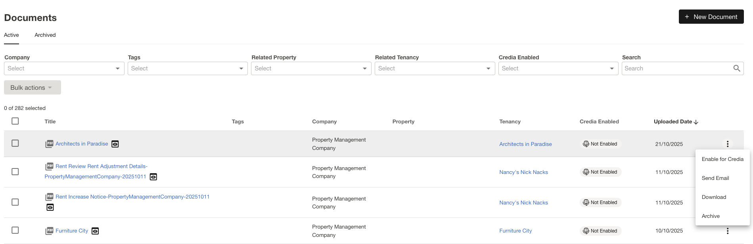Click into the Search input field
Viewport: 753px width, 244px height.
point(676,68)
